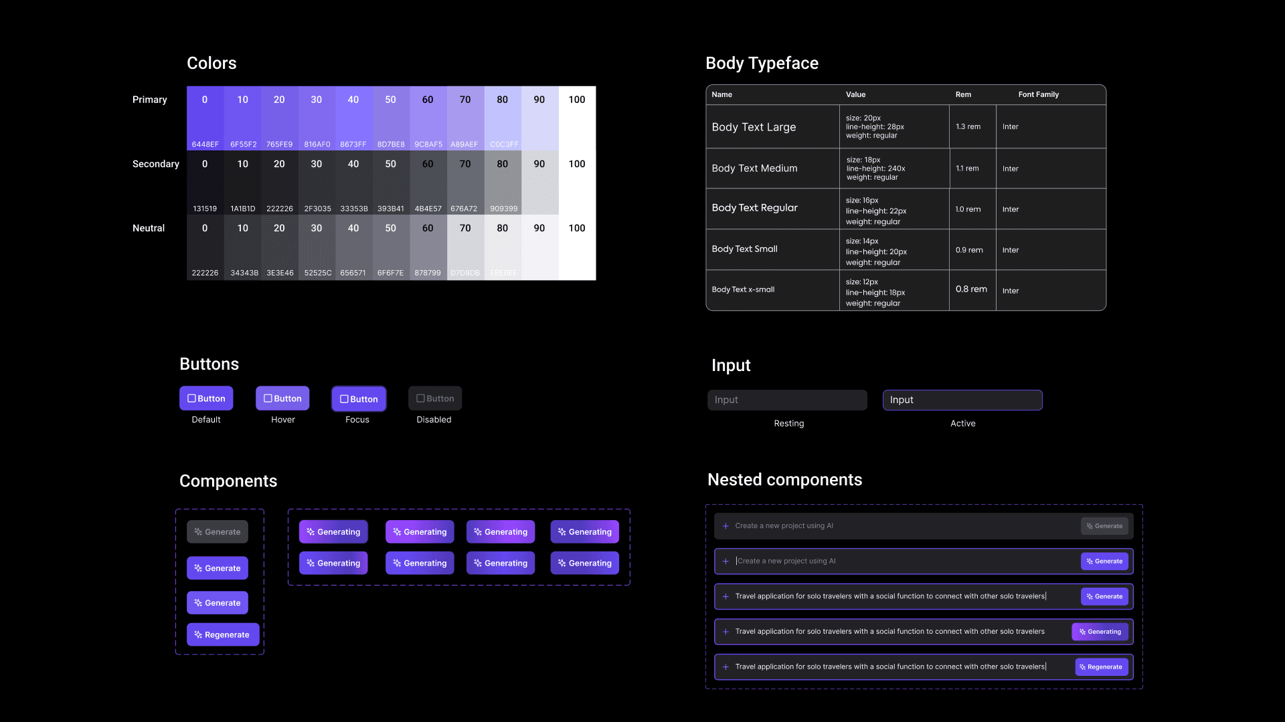The height and width of the screenshot is (722, 1285).
Task: Click the sparkle icon in the greyed Components Generate button
Action: pos(198,532)
